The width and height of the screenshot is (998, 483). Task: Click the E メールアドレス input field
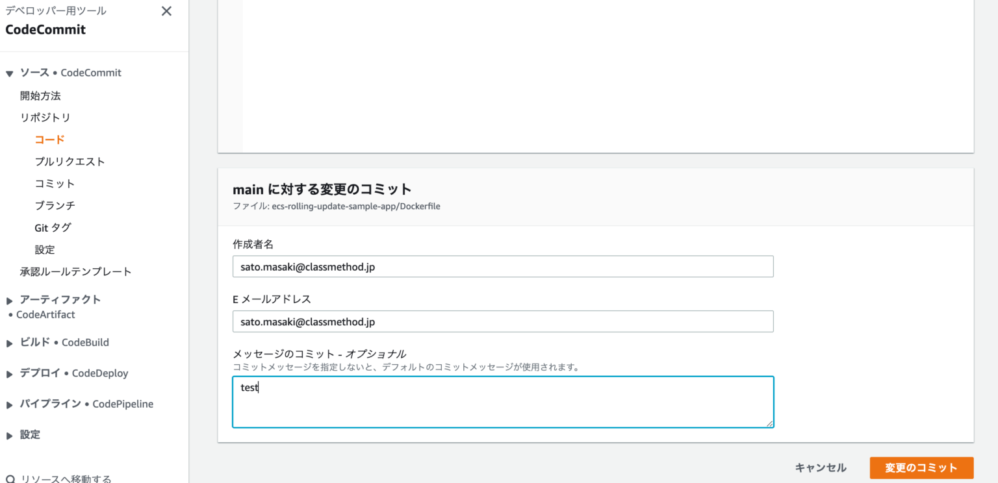coord(503,321)
